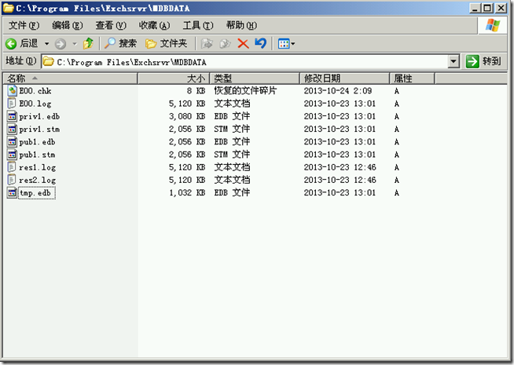Open the Search (搜索) tool
The height and width of the screenshot is (365, 514).
(x=120, y=43)
